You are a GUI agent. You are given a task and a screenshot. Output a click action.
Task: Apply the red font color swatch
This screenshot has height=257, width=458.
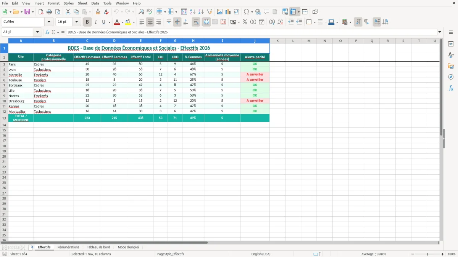[117, 22]
